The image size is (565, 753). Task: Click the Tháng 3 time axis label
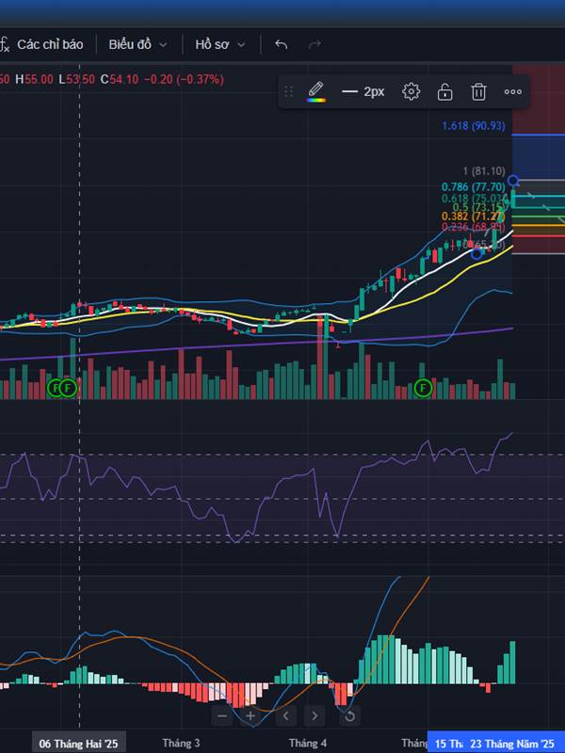pos(181,744)
